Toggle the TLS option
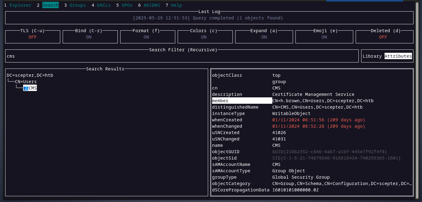The height and width of the screenshot is (202, 422). 33,37
